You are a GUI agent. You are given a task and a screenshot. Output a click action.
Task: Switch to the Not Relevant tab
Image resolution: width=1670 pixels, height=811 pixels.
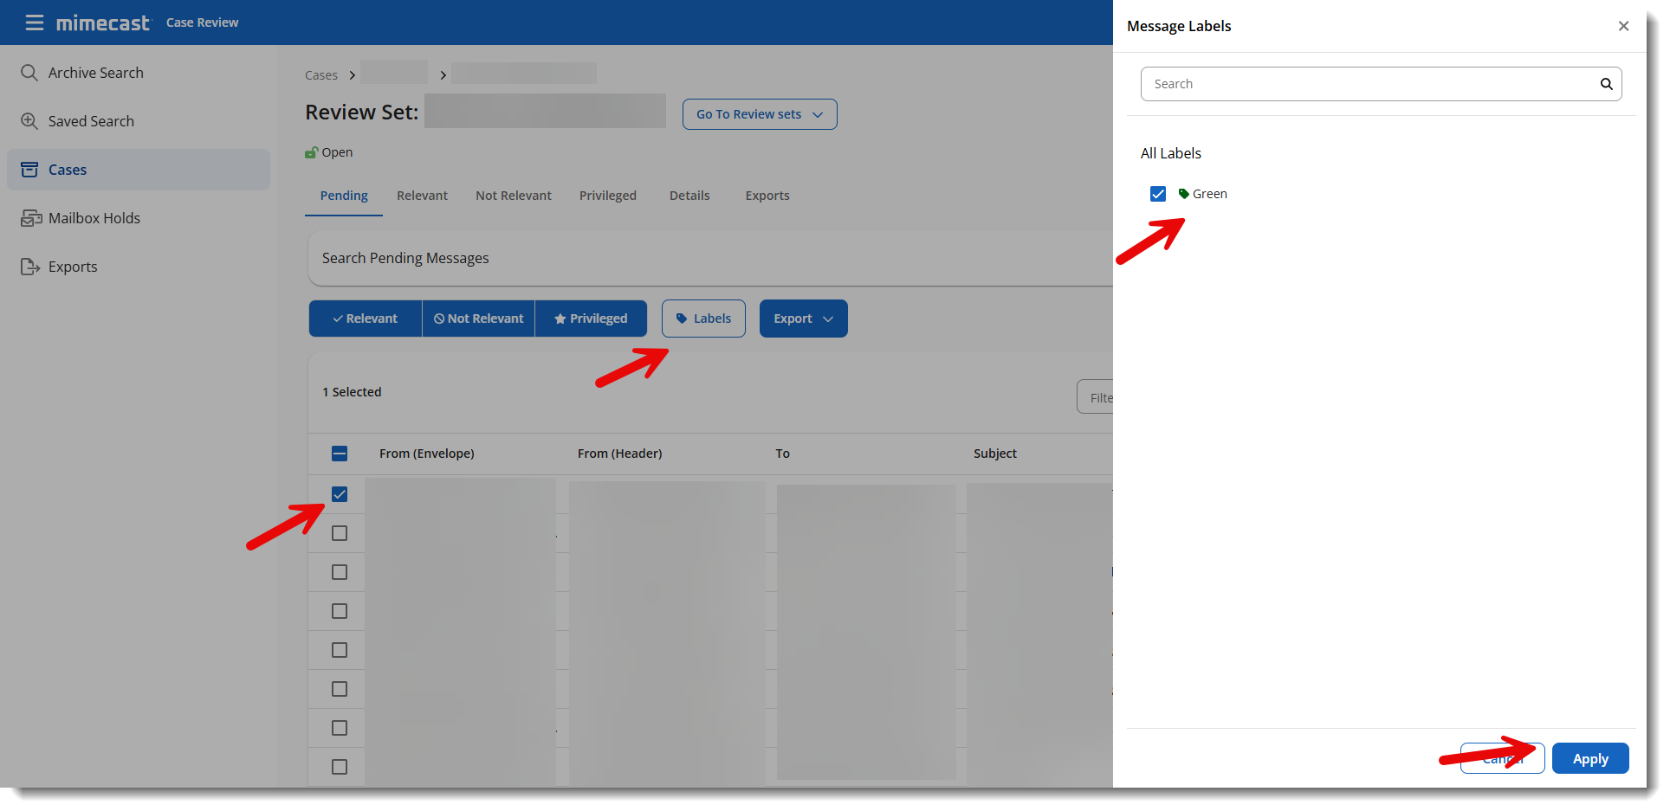(x=513, y=196)
